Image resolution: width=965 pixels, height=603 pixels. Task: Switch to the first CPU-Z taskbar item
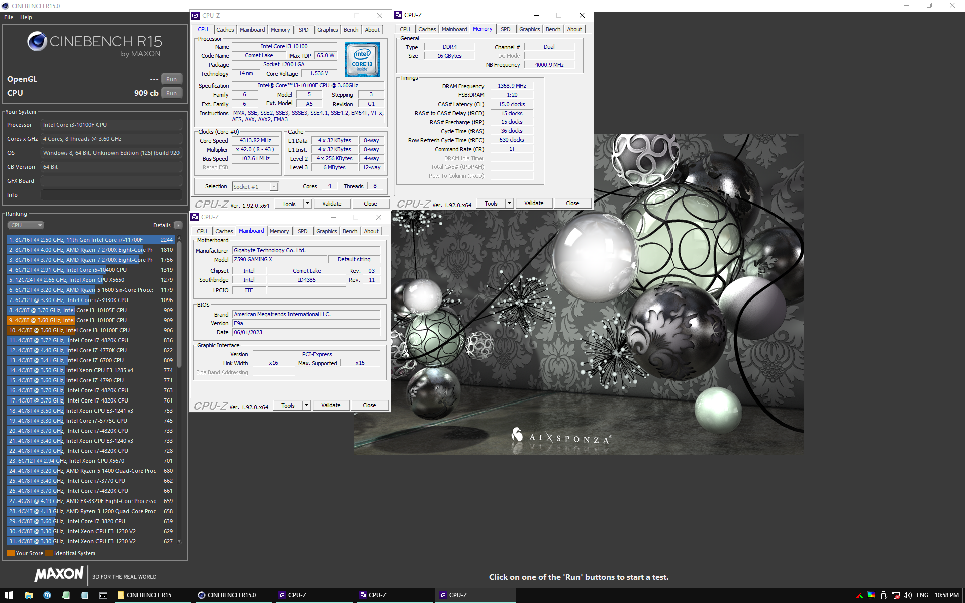[x=314, y=595]
